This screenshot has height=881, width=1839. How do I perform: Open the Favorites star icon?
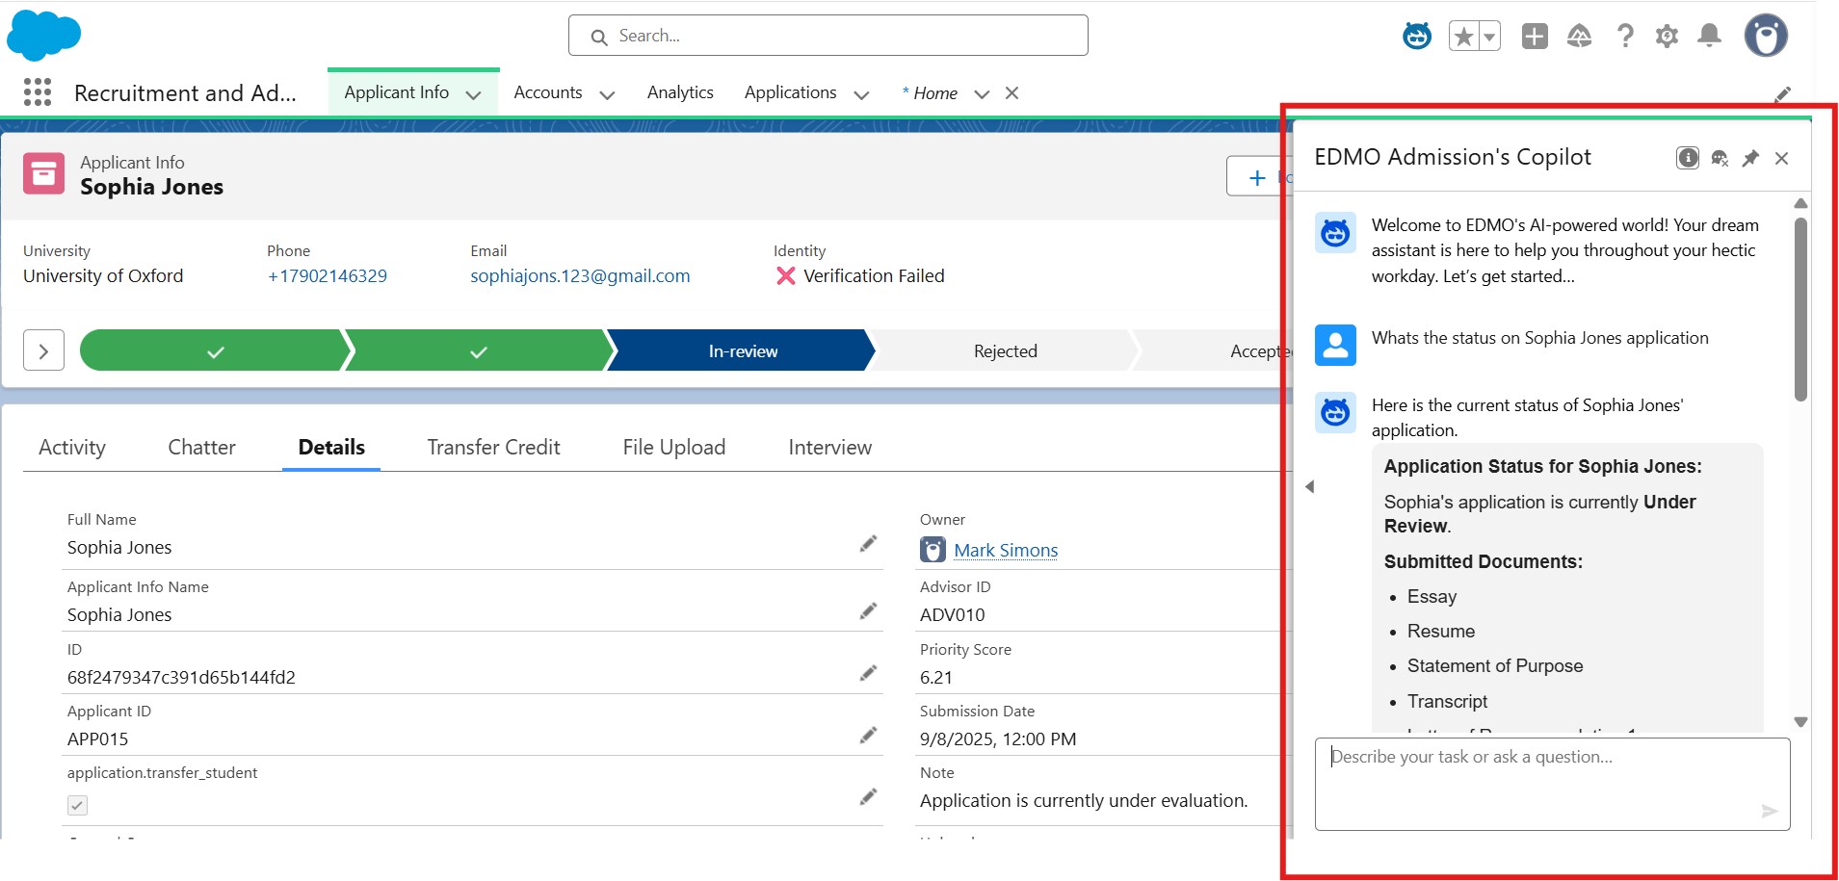pyautogui.click(x=1463, y=37)
